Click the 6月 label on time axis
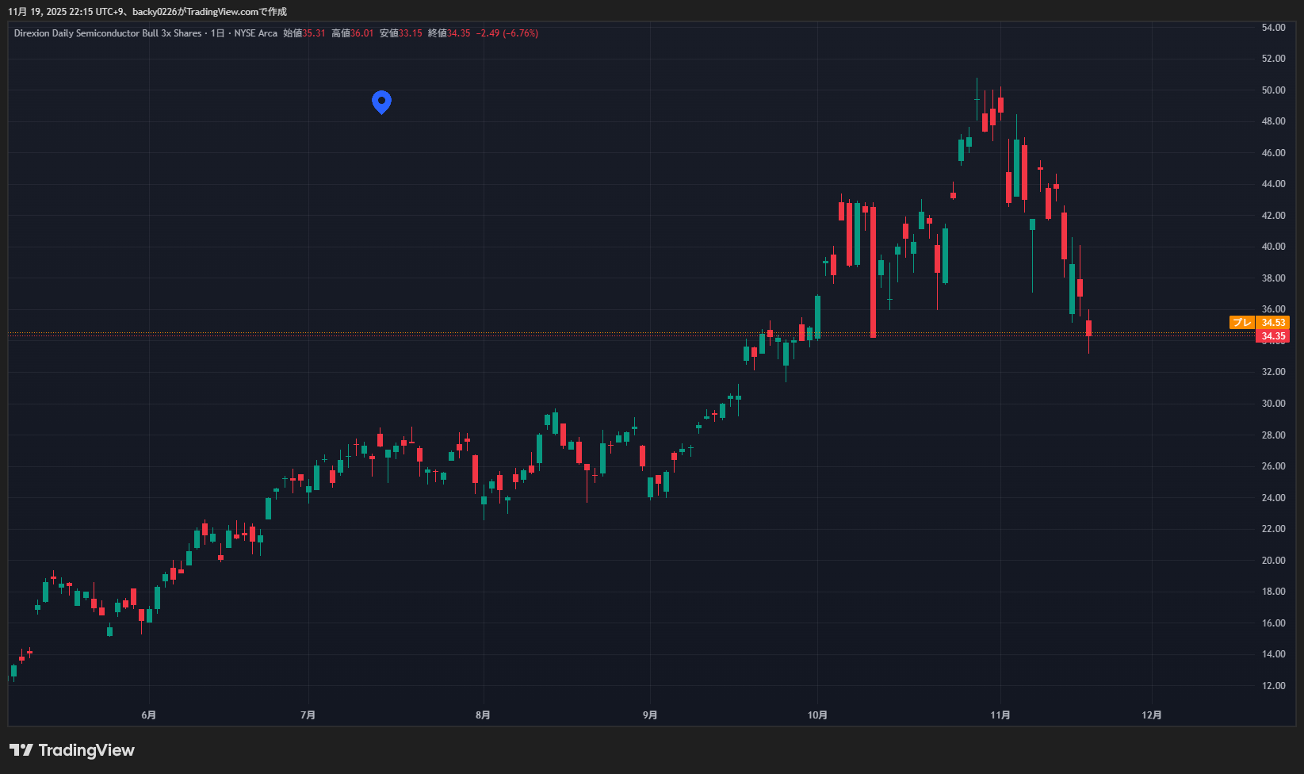Viewport: 1304px width, 774px height. (148, 715)
